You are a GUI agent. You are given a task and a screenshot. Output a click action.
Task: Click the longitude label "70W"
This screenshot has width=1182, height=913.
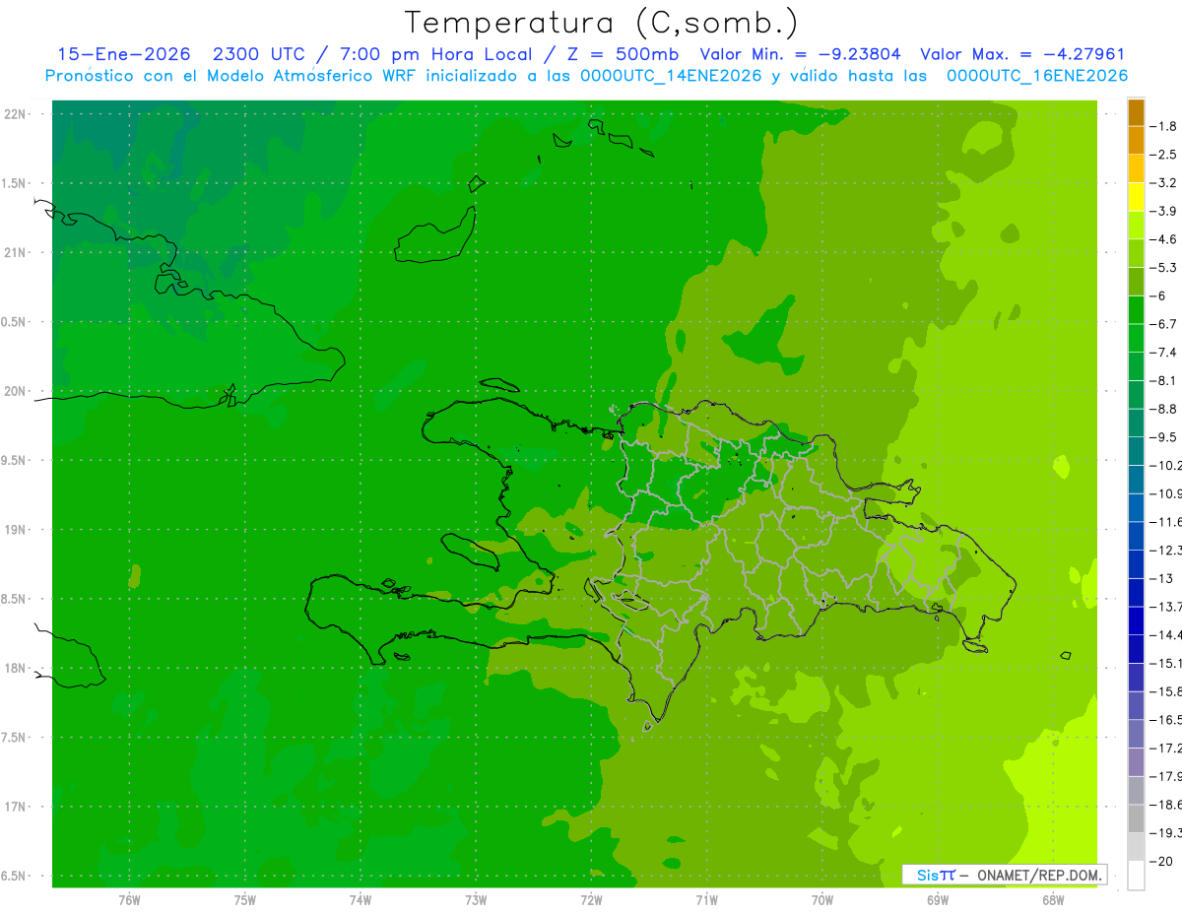(x=821, y=900)
